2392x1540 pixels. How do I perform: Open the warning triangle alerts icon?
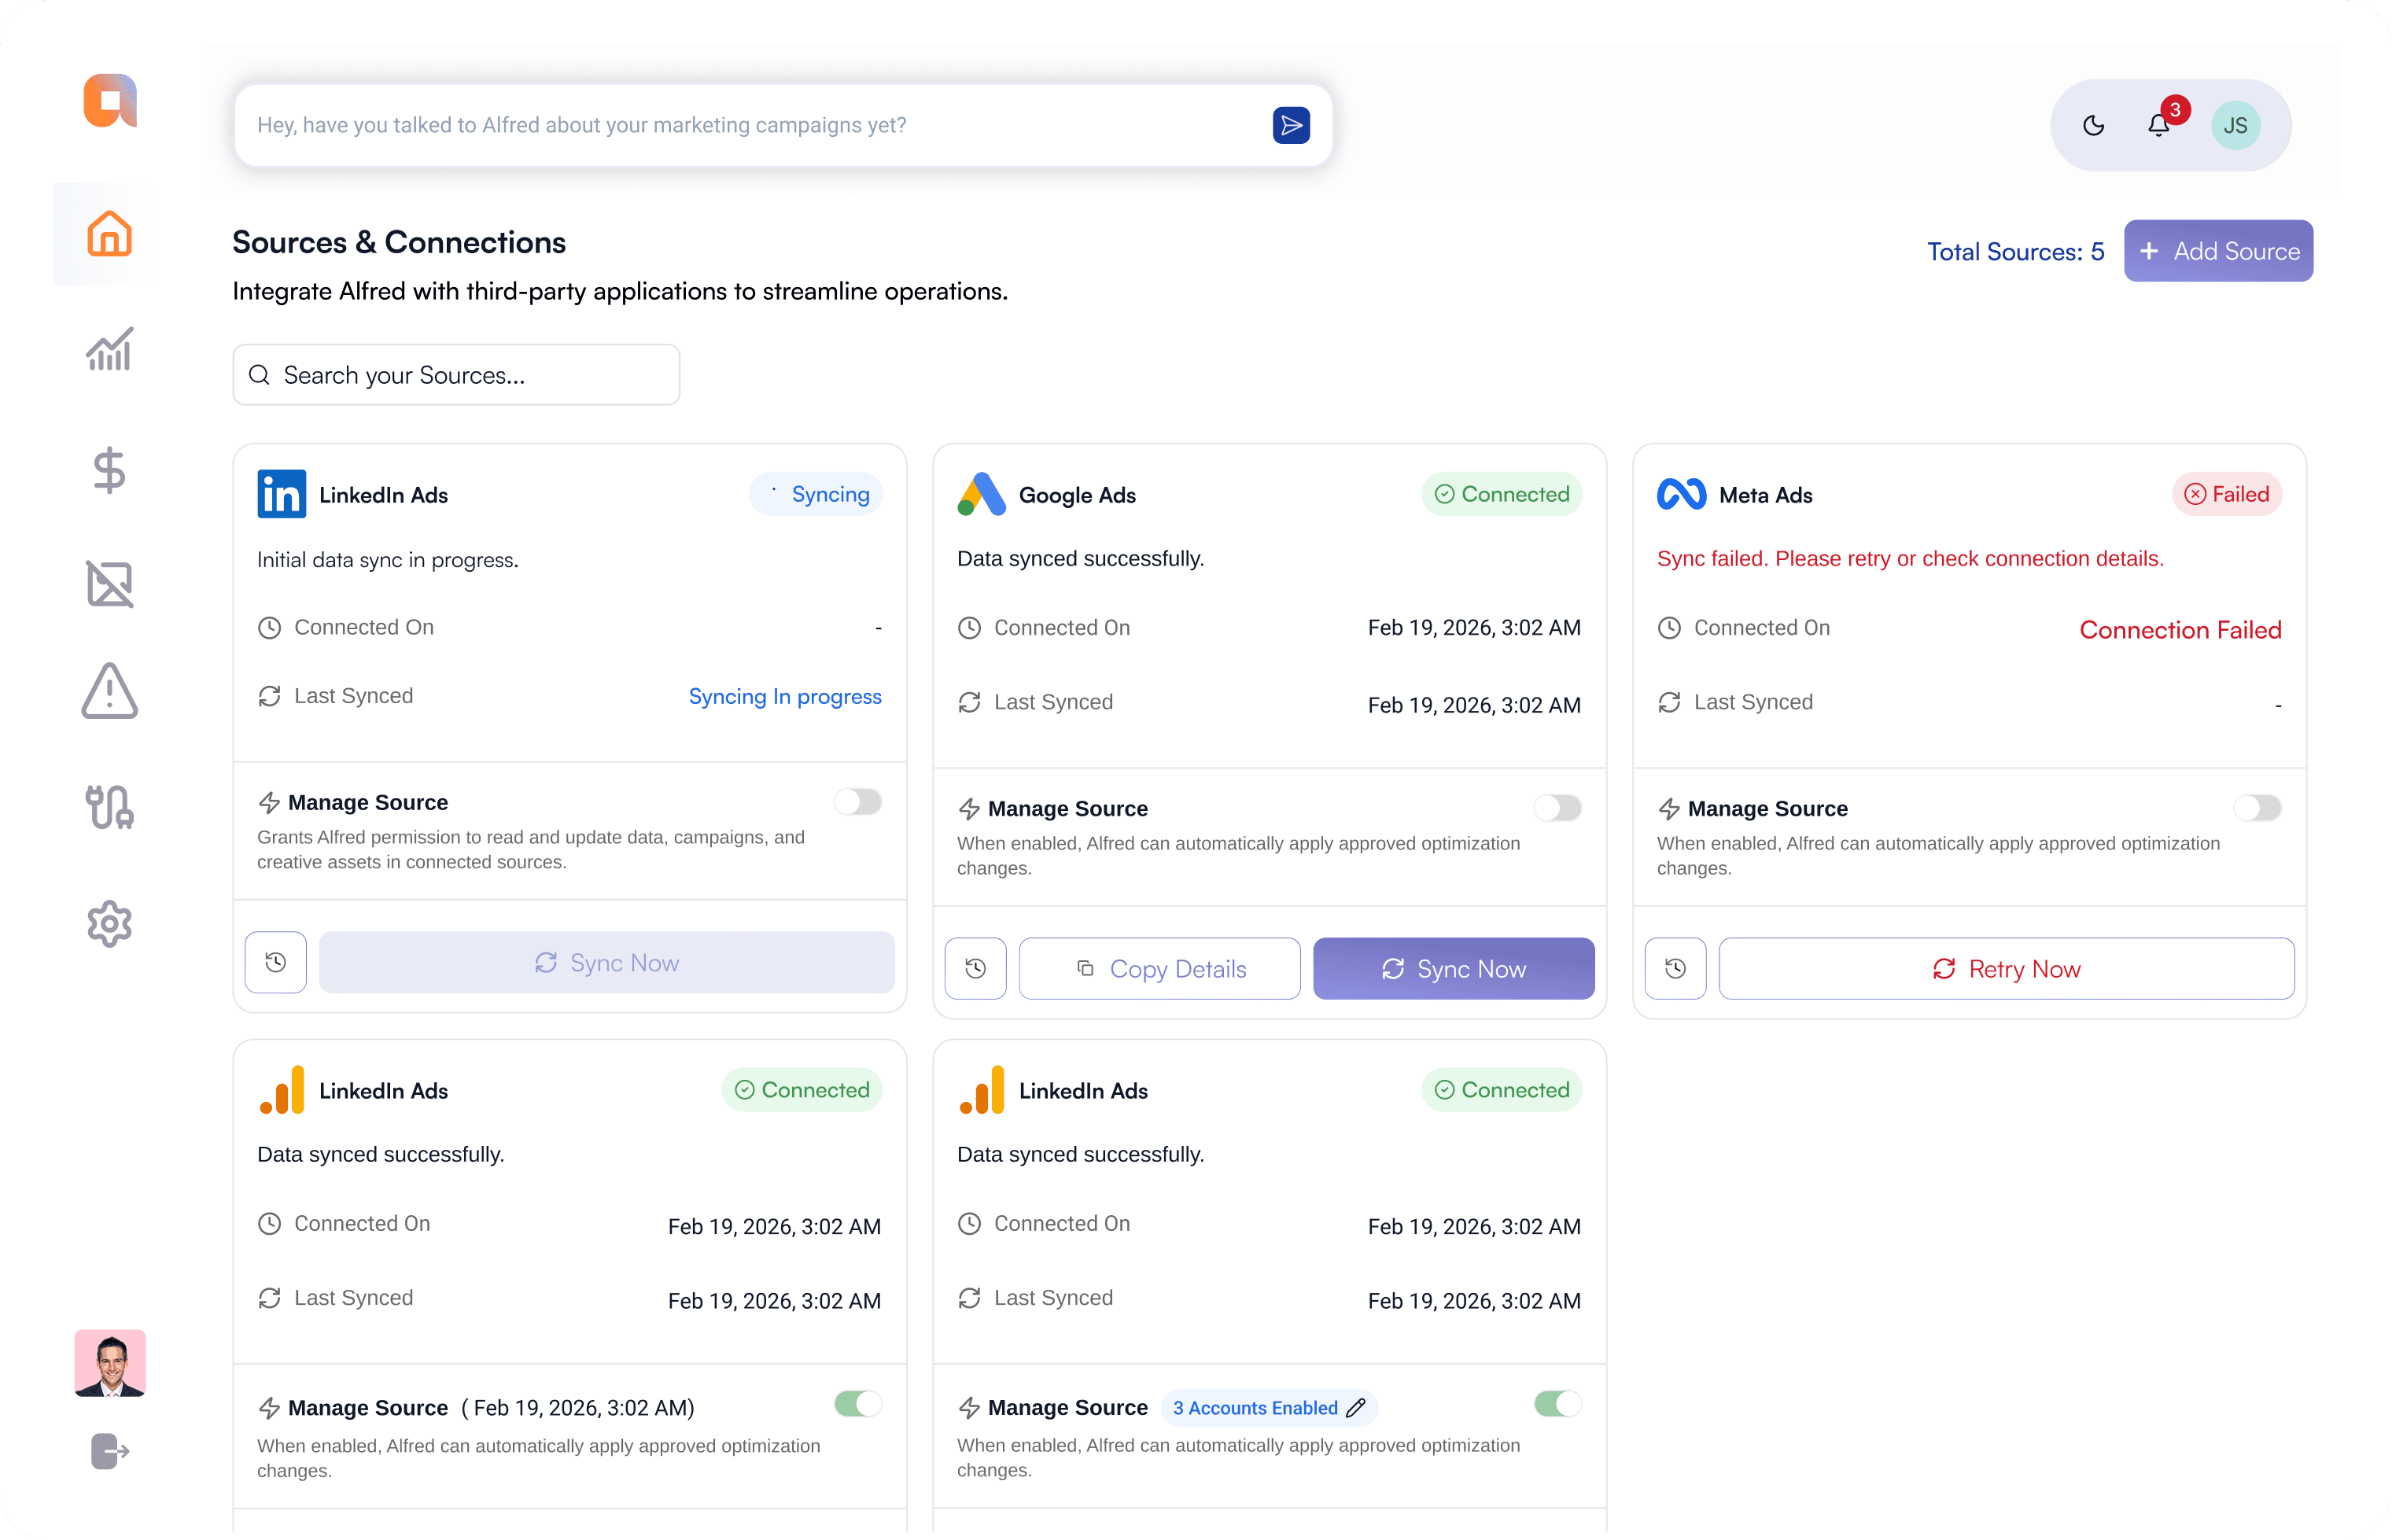coord(109,691)
